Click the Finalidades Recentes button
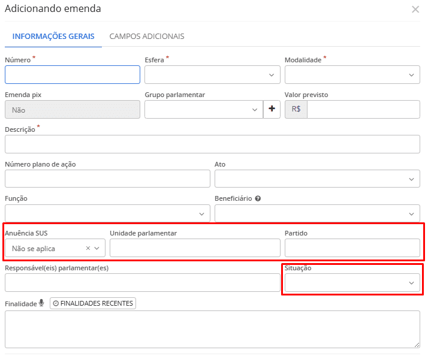The image size is (428, 356). click(92, 303)
